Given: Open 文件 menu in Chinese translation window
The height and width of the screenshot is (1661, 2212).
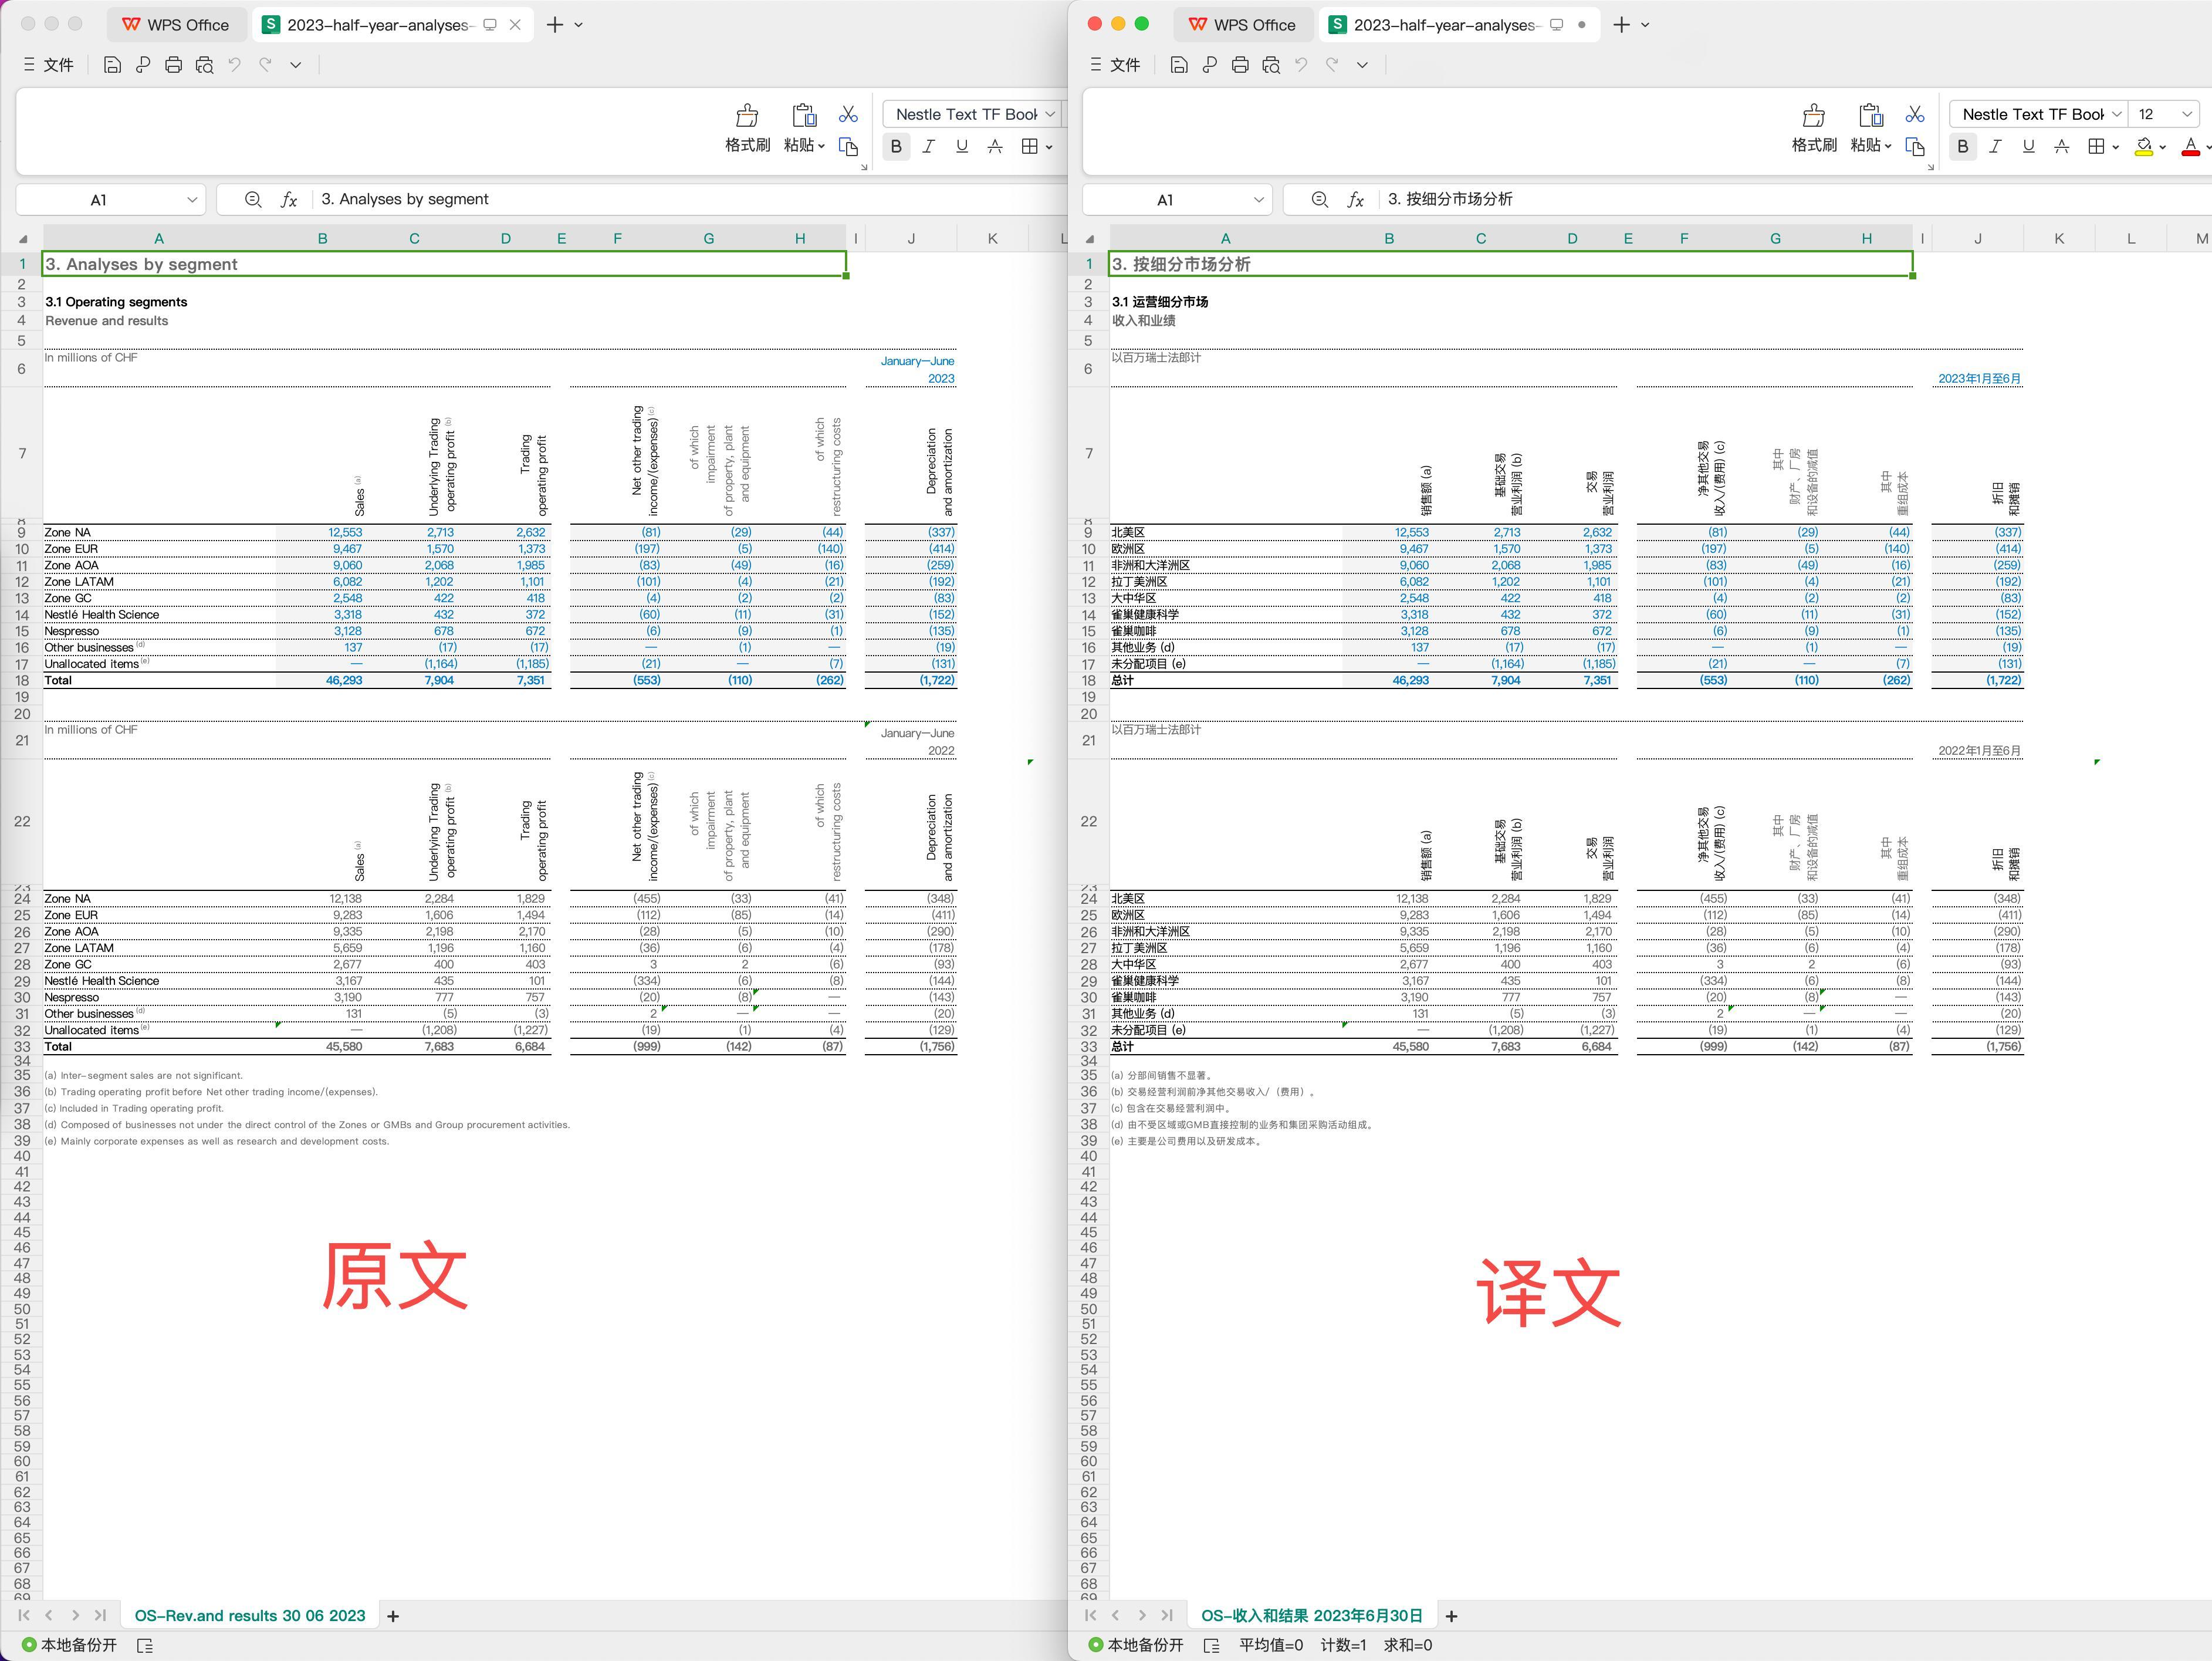Looking at the screenshot, I should click(1115, 65).
